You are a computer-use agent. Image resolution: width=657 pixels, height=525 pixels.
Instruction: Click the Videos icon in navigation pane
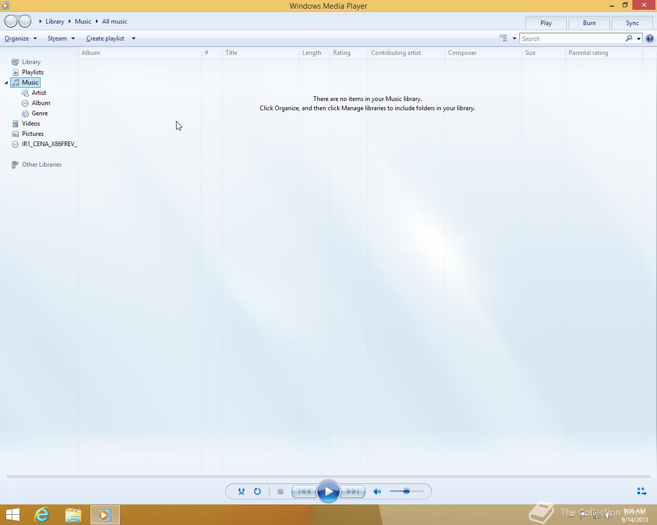point(15,124)
